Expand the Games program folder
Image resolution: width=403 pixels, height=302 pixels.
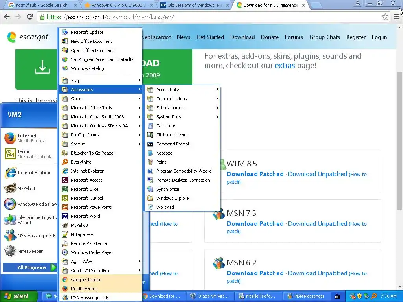click(x=101, y=99)
